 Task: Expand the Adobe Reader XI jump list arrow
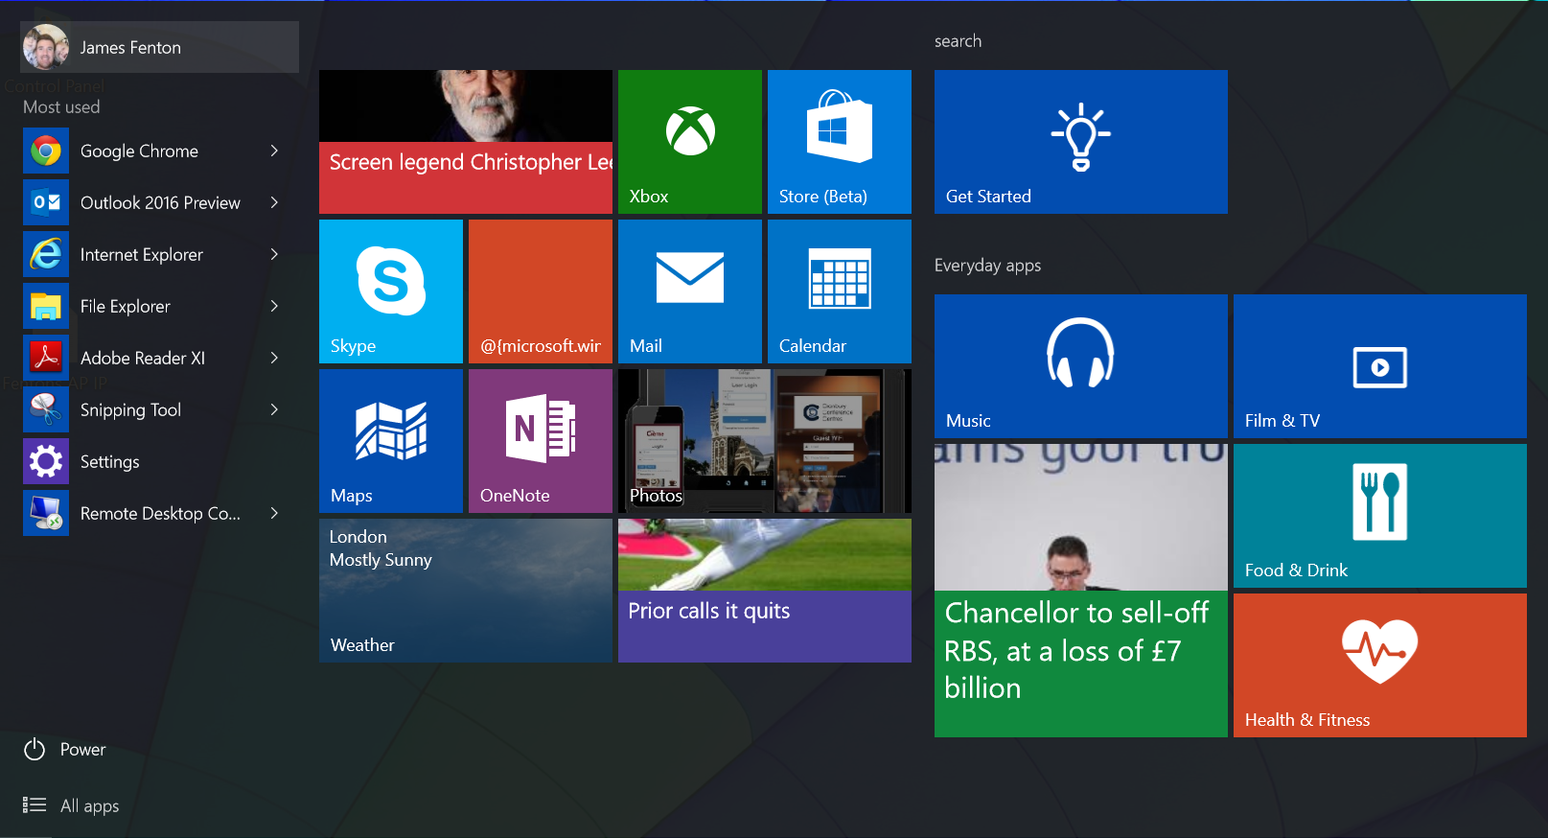(x=274, y=358)
